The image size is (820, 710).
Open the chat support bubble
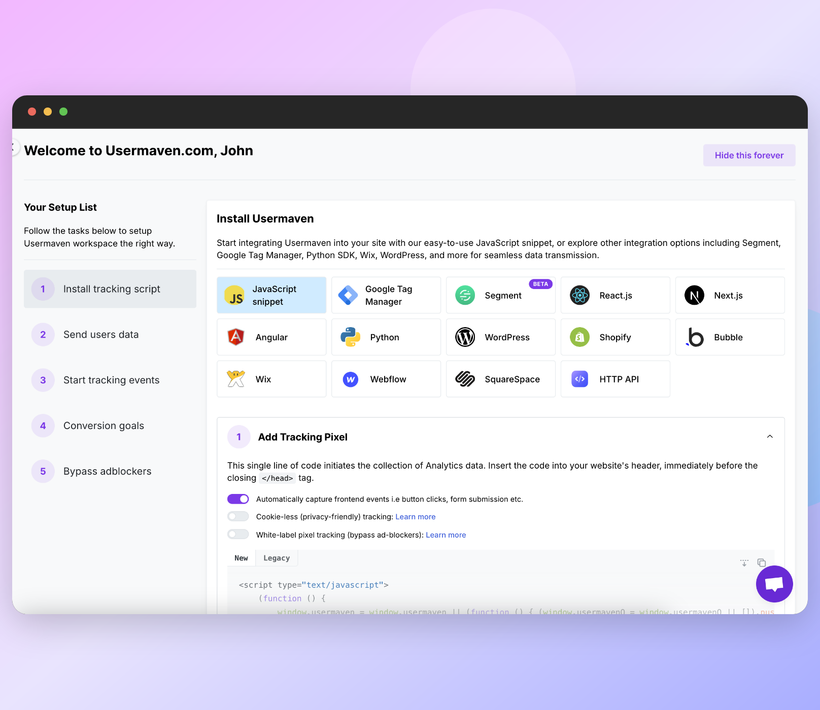(774, 584)
